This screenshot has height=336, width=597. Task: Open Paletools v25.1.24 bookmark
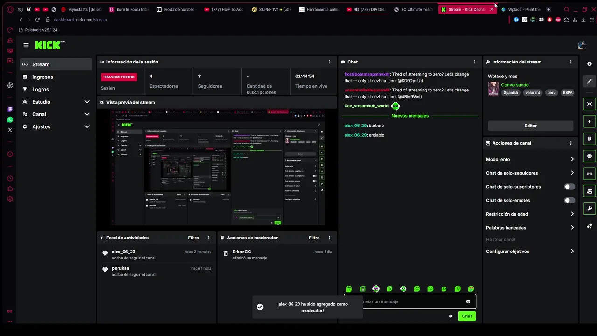coord(38,30)
